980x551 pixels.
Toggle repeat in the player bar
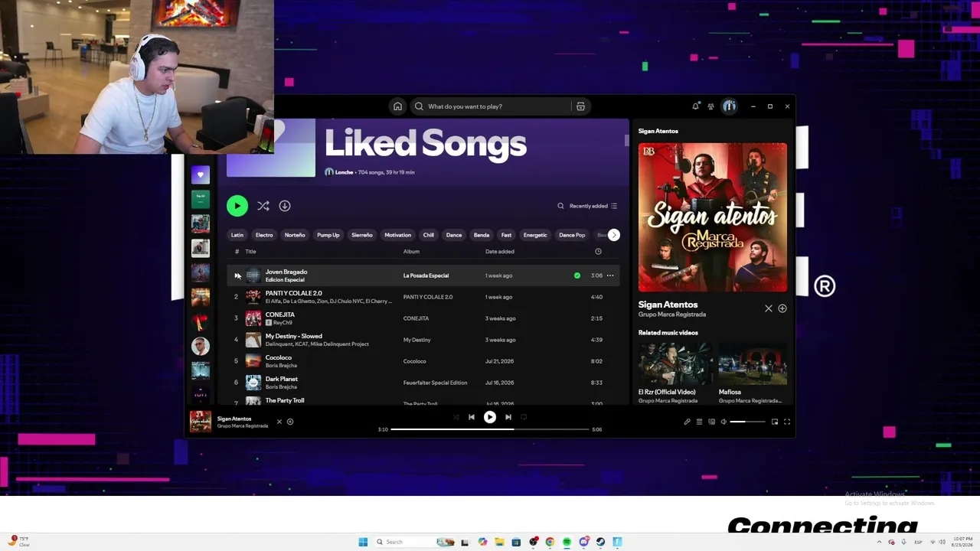pyautogui.click(x=524, y=417)
